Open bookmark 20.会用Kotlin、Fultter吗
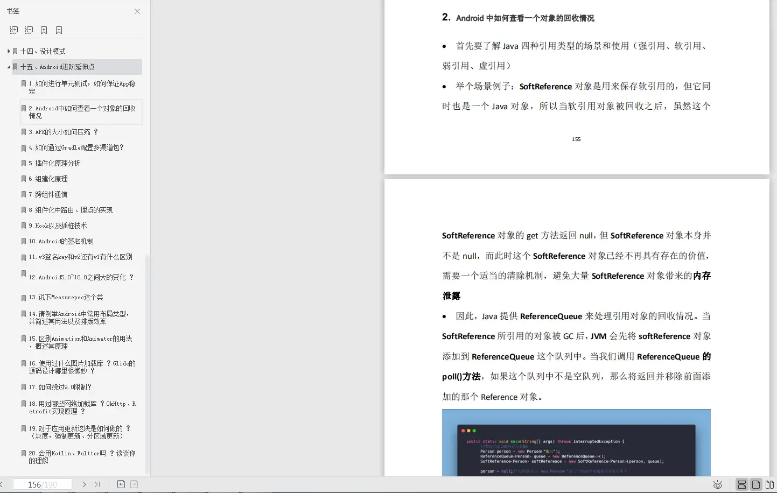This screenshot has width=777, height=493. (x=82, y=457)
